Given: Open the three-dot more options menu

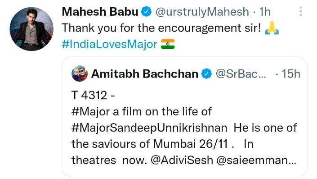Looking at the screenshot, I should 301,11.
